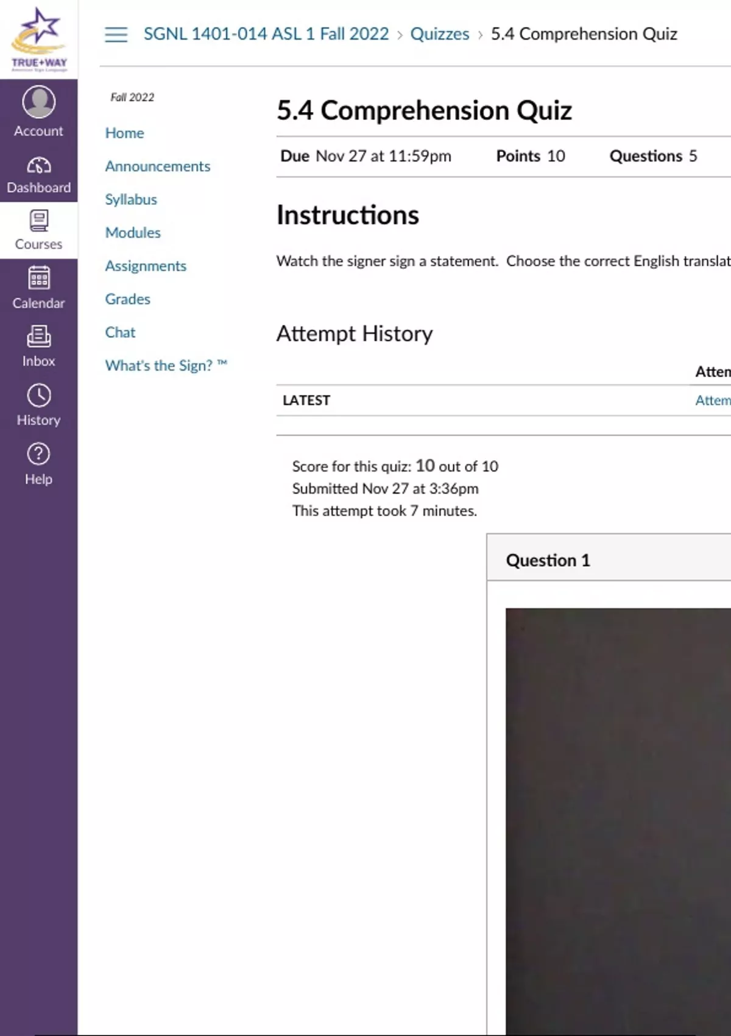
Task: Open the Syllabus link
Action: point(130,200)
